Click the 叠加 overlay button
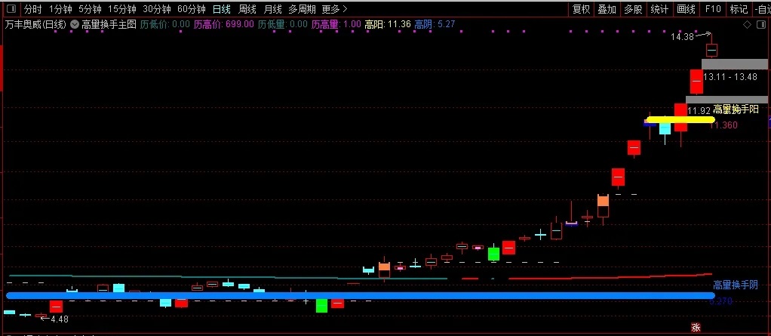This screenshot has height=336, width=771. 607,9
